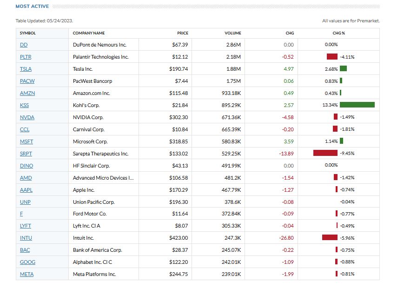This screenshot has height=289, width=404.
Task: Click the INTU symbol link
Action: pyautogui.click(x=26, y=238)
